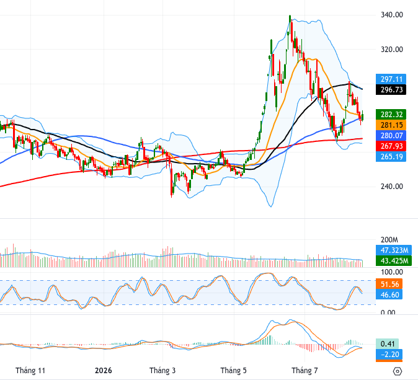Click the red 267.93 moving average label
The width and height of the screenshot is (418, 380).
(x=391, y=146)
